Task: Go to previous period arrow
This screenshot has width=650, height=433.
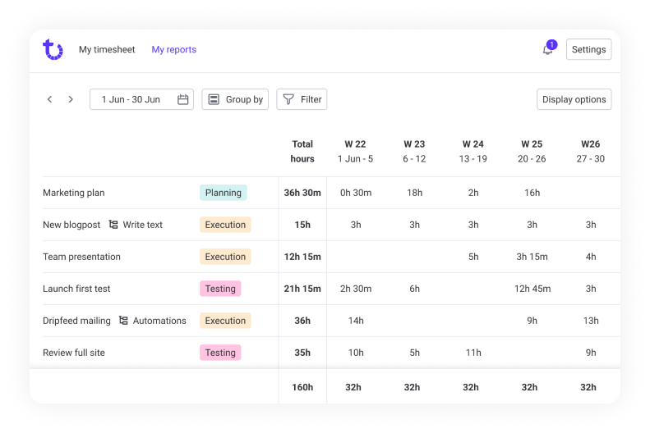Action: (49, 99)
